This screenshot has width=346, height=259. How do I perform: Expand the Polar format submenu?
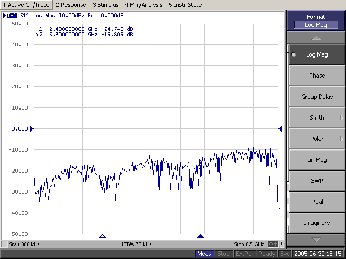point(317,139)
